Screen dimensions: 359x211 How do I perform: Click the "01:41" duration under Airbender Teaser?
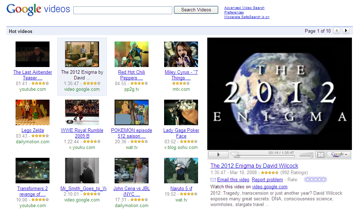tap(22, 84)
